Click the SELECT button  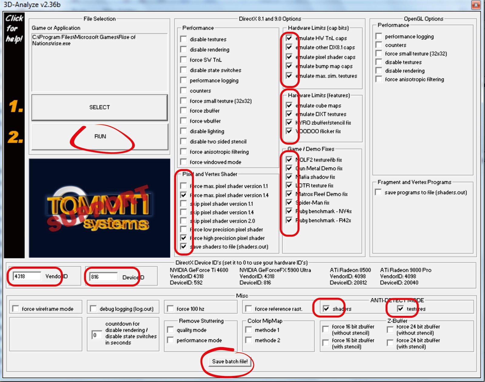[x=100, y=107]
